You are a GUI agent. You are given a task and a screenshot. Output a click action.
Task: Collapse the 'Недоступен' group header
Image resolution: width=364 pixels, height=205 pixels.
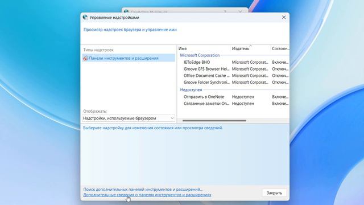click(191, 90)
